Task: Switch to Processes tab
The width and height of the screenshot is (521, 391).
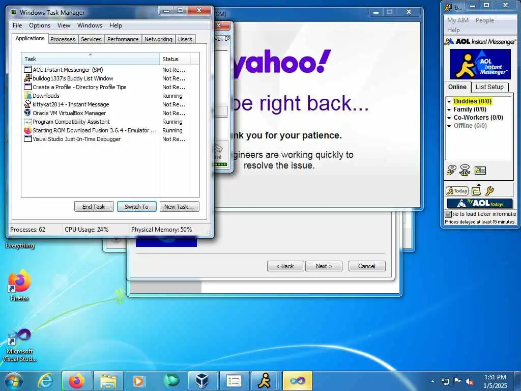Action: [63, 39]
